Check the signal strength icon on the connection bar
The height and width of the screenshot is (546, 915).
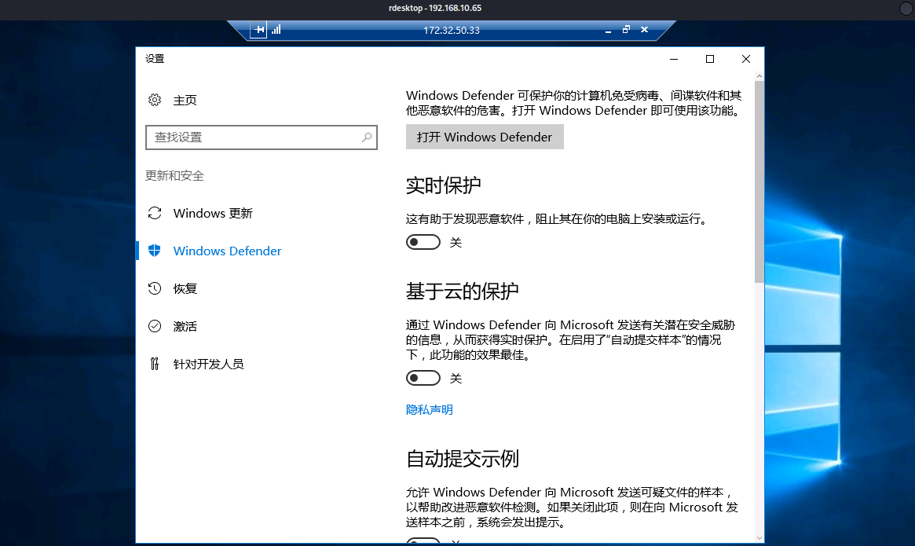(x=276, y=30)
